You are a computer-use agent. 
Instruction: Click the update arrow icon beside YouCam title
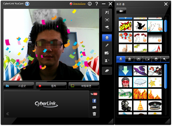point(27,4)
